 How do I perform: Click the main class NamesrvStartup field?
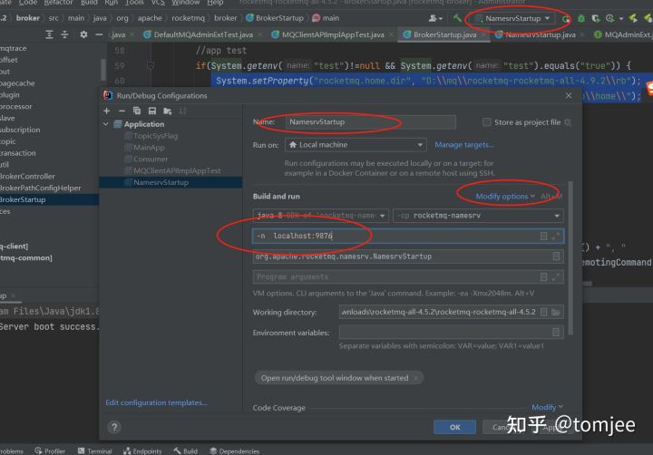click(408, 257)
